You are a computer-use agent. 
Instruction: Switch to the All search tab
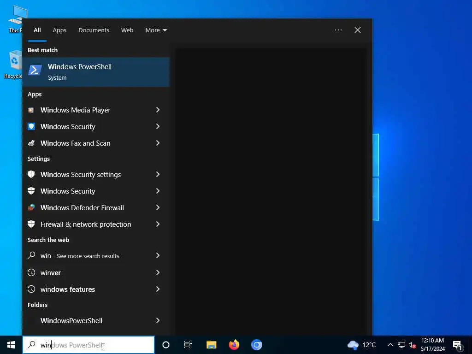pyautogui.click(x=37, y=30)
